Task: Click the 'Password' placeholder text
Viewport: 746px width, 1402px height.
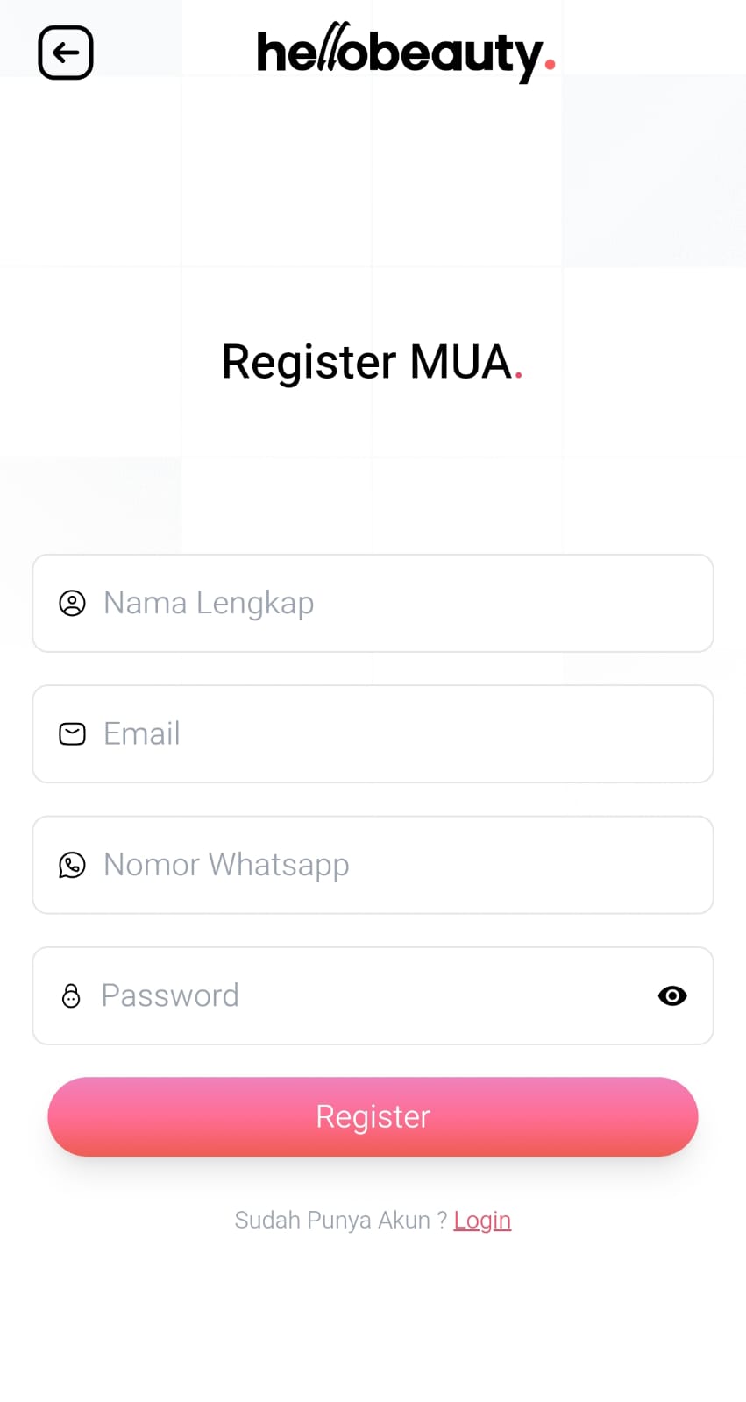Action: 170,995
